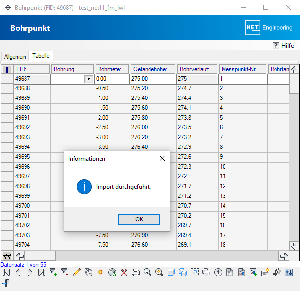This screenshot has height=291, width=300.
Task: Click the Bohrtiefe value -2.00
Action: click(112, 118)
